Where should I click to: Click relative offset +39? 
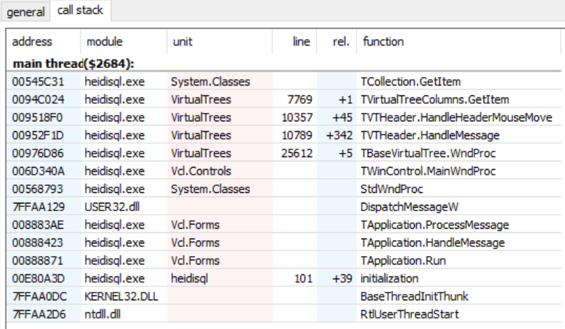pos(343,278)
